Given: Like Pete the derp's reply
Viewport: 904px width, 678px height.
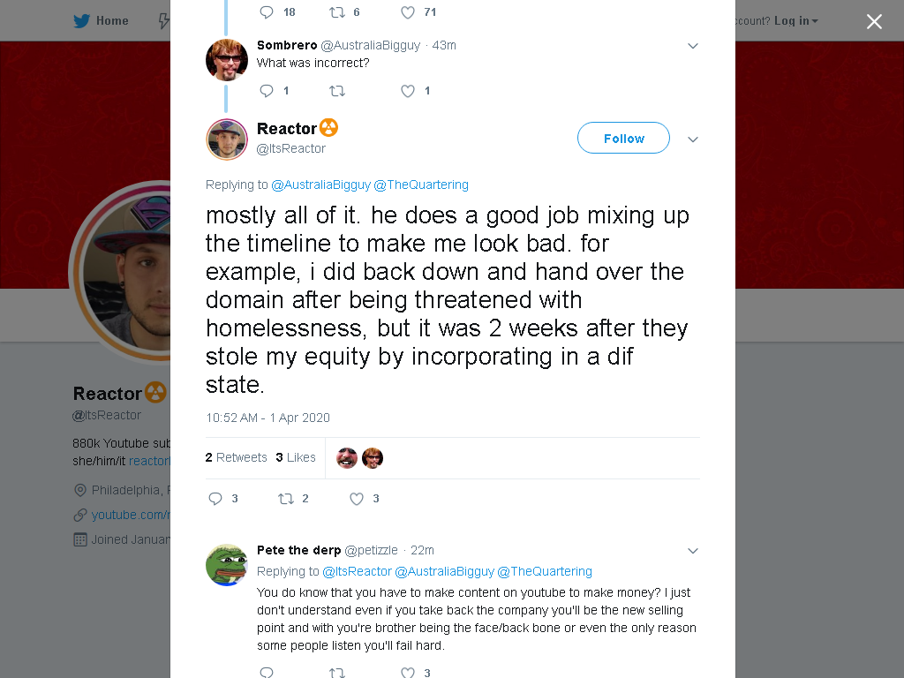Looking at the screenshot, I should tap(408, 672).
